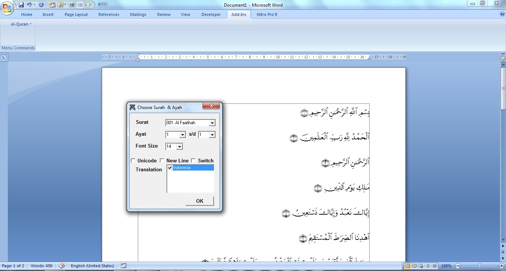Click the Zoom Out minus button
The width and height of the screenshot is (506, 271).
458,266
